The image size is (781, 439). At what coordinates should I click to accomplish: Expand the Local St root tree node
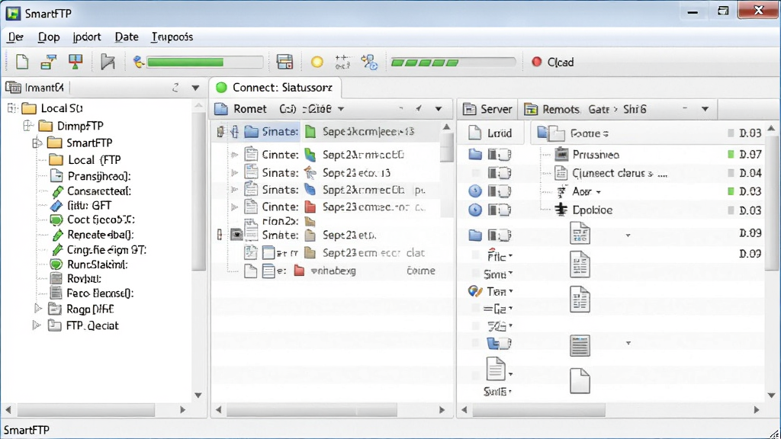[x=12, y=108]
